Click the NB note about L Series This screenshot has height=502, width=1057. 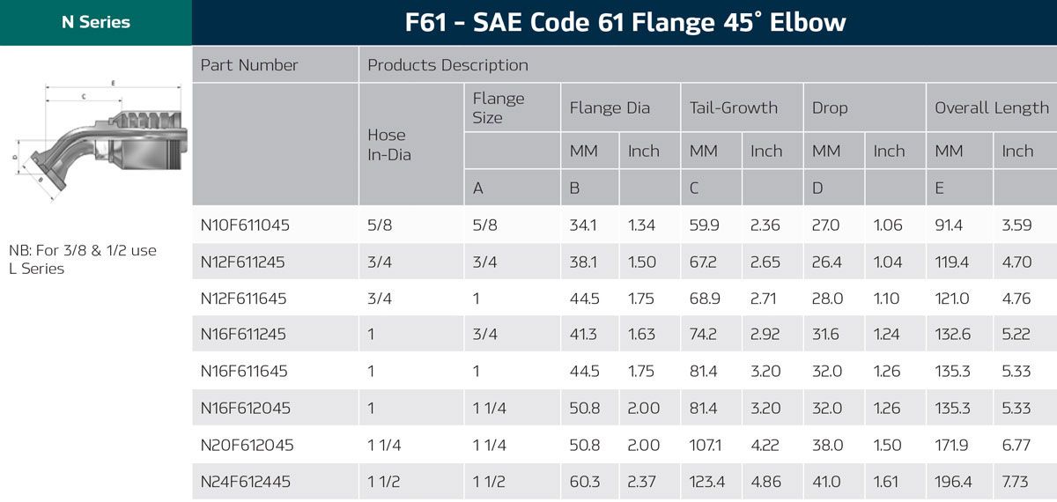[83, 259]
